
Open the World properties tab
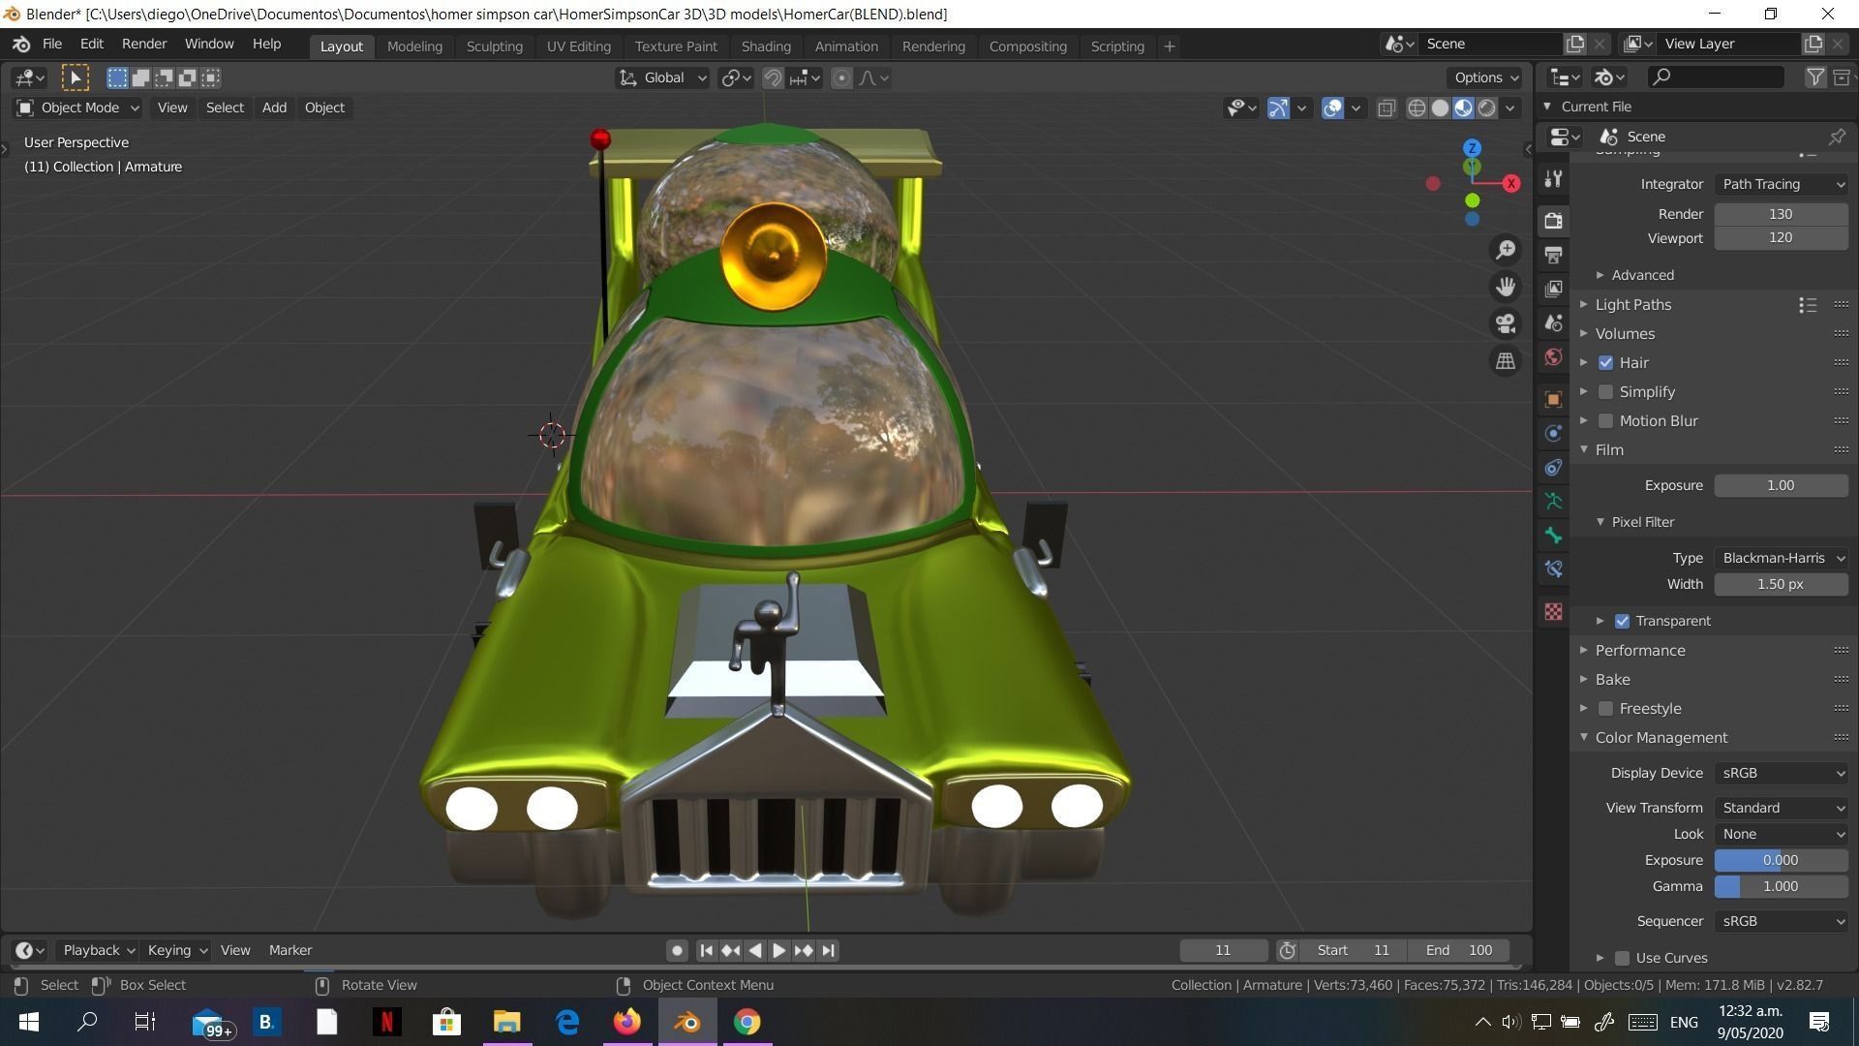coord(1553,356)
